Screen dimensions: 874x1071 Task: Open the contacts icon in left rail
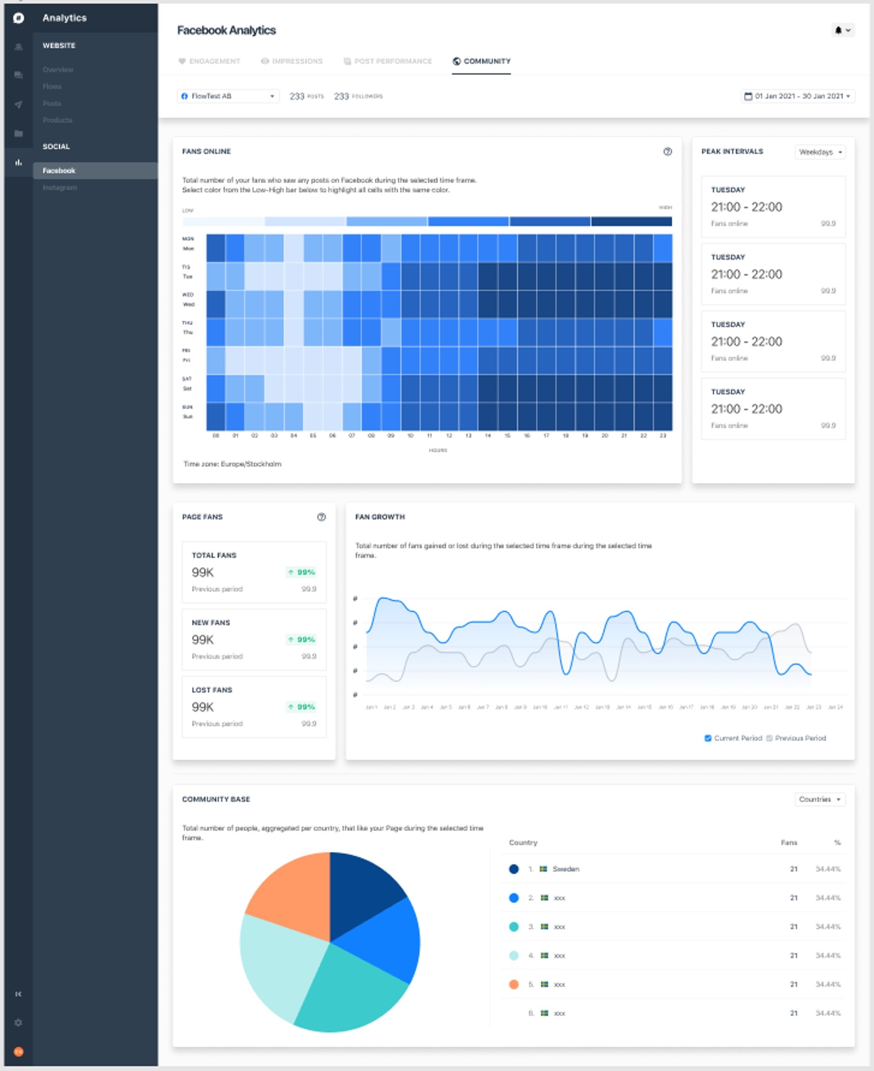click(18, 47)
